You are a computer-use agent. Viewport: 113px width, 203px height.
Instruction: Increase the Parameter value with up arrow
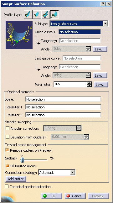click(x=89, y=83)
